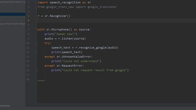Click gutter line number 1

(x=28, y=2)
